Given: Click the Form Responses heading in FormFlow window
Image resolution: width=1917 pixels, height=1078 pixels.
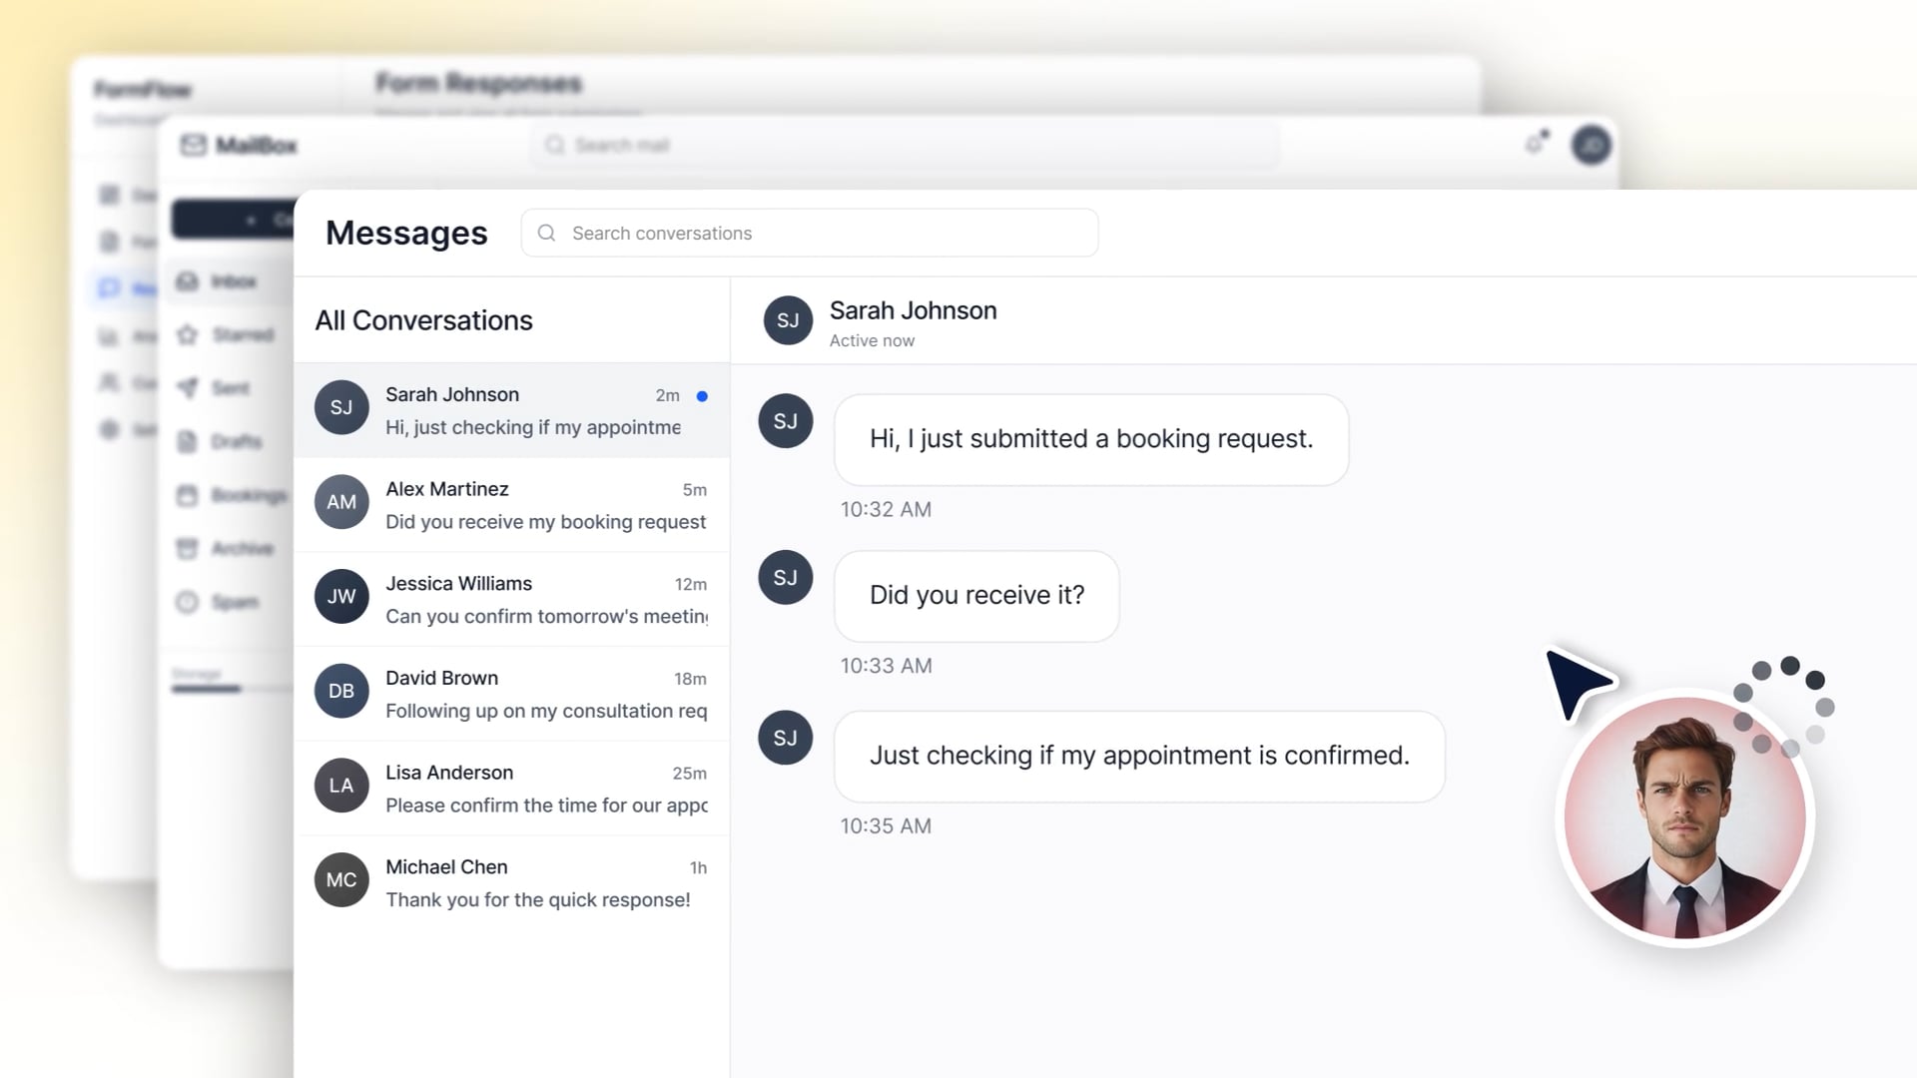Looking at the screenshot, I should pyautogui.click(x=478, y=83).
